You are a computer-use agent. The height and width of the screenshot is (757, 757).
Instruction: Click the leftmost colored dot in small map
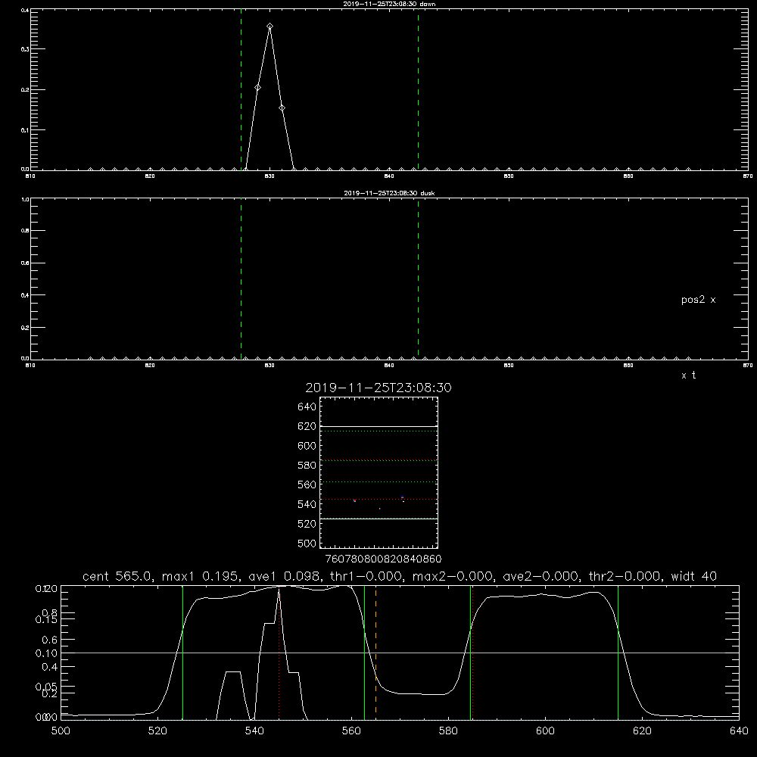pyautogui.click(x=355, y=500)
